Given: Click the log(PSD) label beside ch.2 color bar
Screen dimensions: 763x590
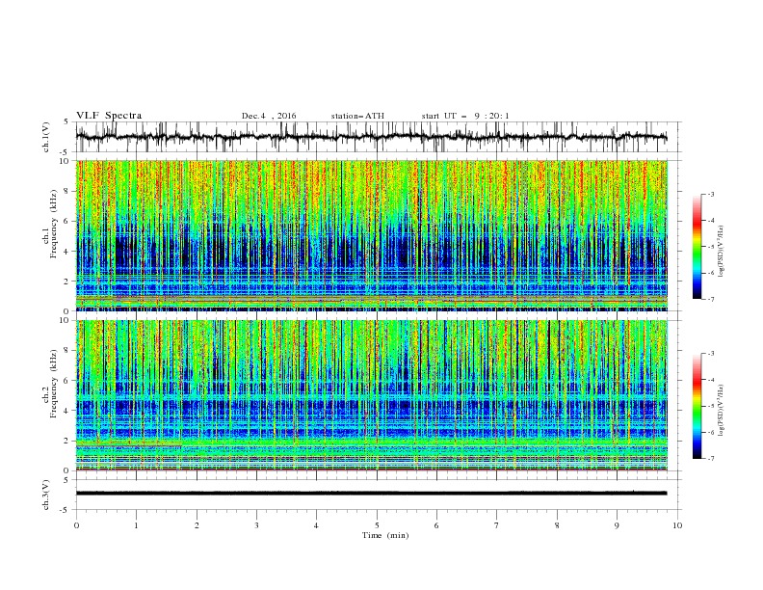Looking at the screenshot, I should click(722, 411).
